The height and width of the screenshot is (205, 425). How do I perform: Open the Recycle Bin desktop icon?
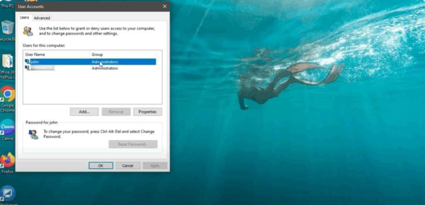7,29
